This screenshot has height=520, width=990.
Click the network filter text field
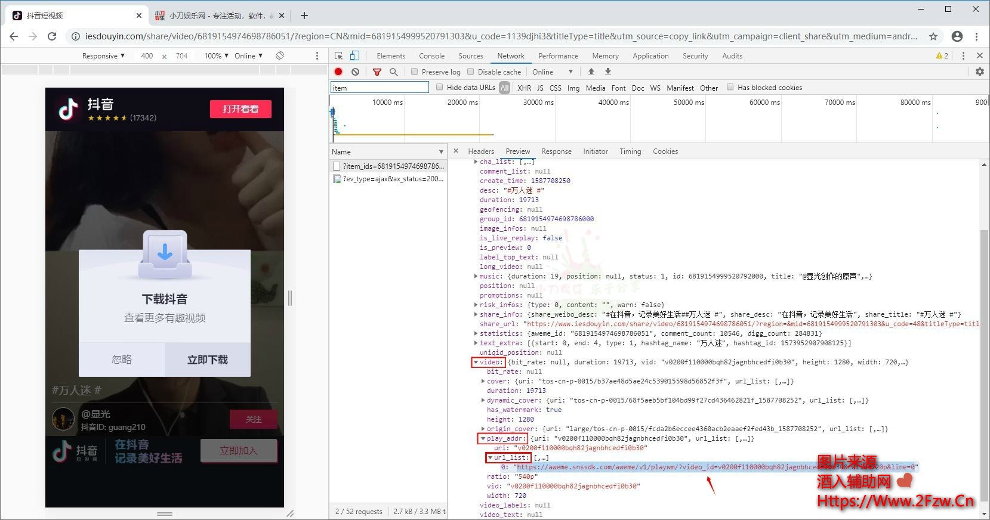pos(380,88)
